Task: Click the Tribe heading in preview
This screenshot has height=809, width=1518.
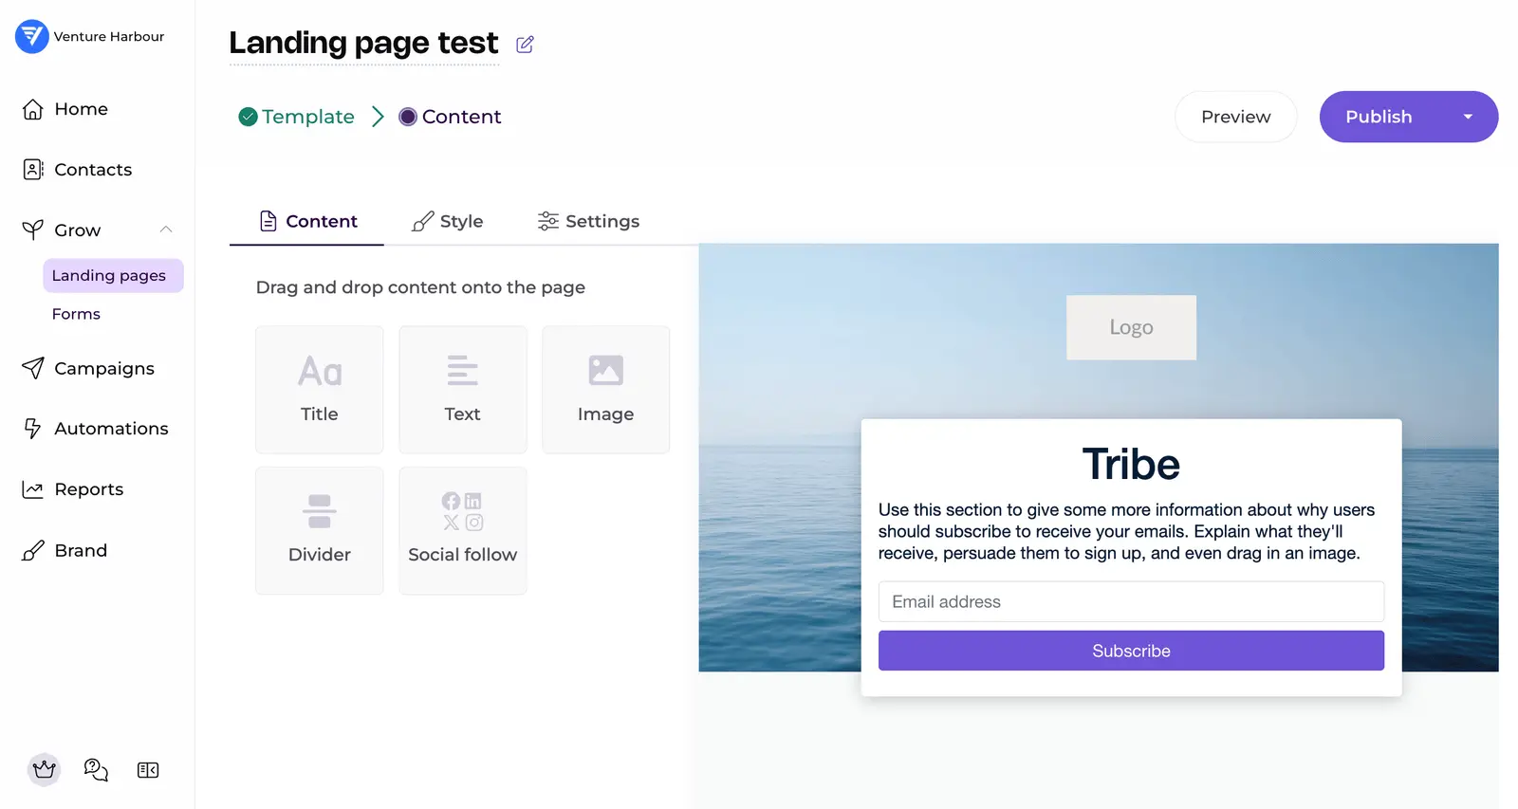Action: tap(1131, 465)
